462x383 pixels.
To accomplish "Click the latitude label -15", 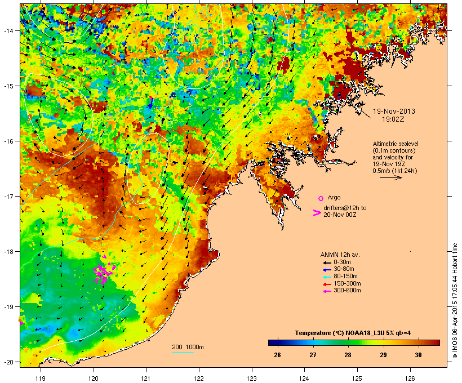I will coord(8,86).
